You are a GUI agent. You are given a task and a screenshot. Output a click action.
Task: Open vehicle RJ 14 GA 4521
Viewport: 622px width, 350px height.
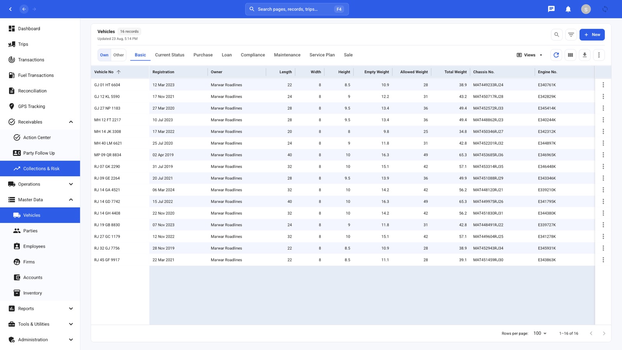(x=107, y=190)
